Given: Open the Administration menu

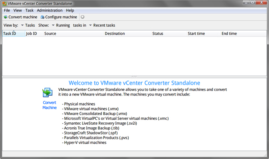Looking at the screenshot, I should 50,10.
